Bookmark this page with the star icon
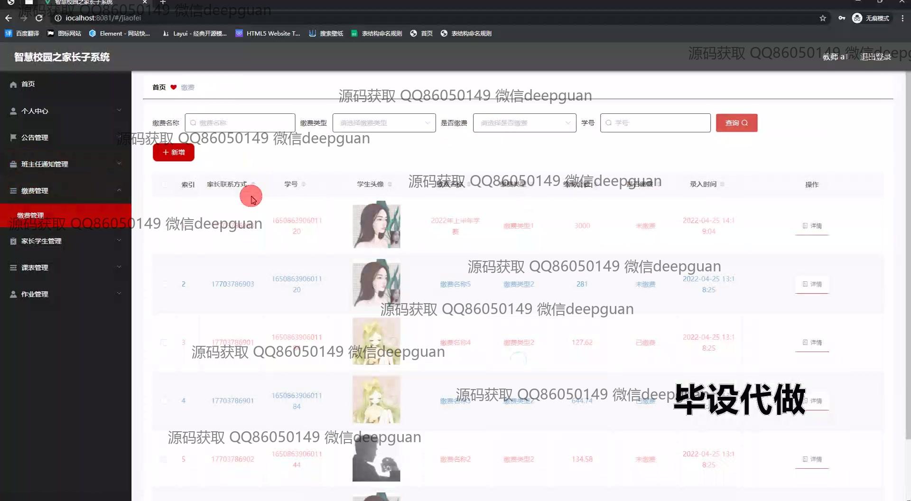The height and width of the screenshot is (501, 911). [822, 18]
